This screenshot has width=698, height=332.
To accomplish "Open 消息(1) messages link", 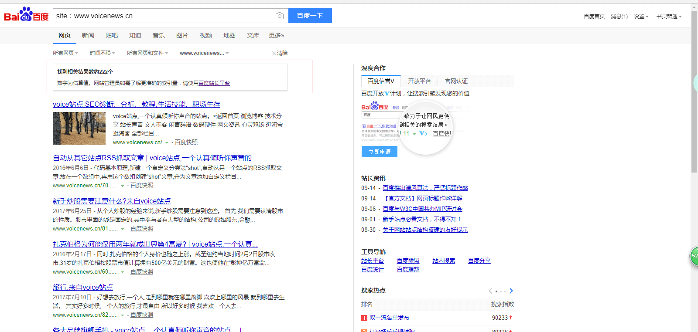I will [x=619, y=17].
